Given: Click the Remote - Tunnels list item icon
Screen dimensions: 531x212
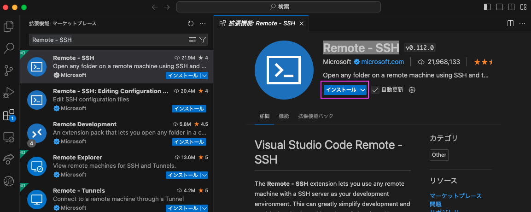Looking at the screenshot, I should 36,200.
